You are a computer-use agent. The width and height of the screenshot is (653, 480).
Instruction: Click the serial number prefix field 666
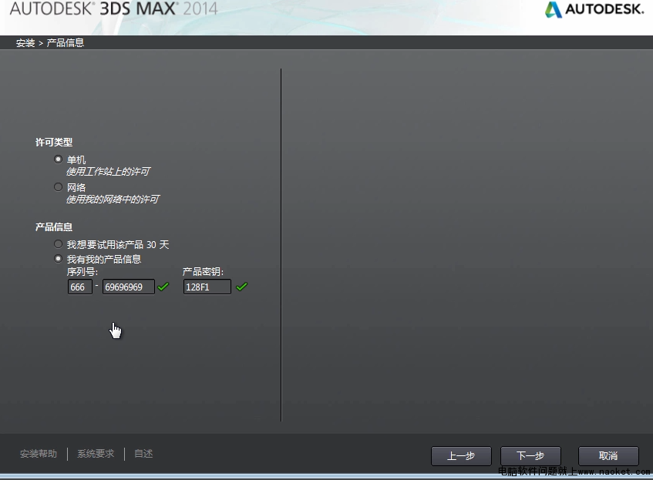[x=80, y=287]
